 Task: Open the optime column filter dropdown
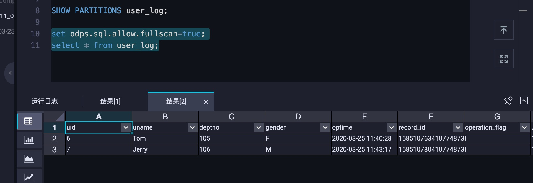pyautogui.click(x=392, y=128)
